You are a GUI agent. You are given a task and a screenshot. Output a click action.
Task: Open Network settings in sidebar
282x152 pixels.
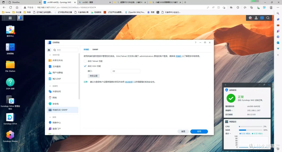(63, 98)
